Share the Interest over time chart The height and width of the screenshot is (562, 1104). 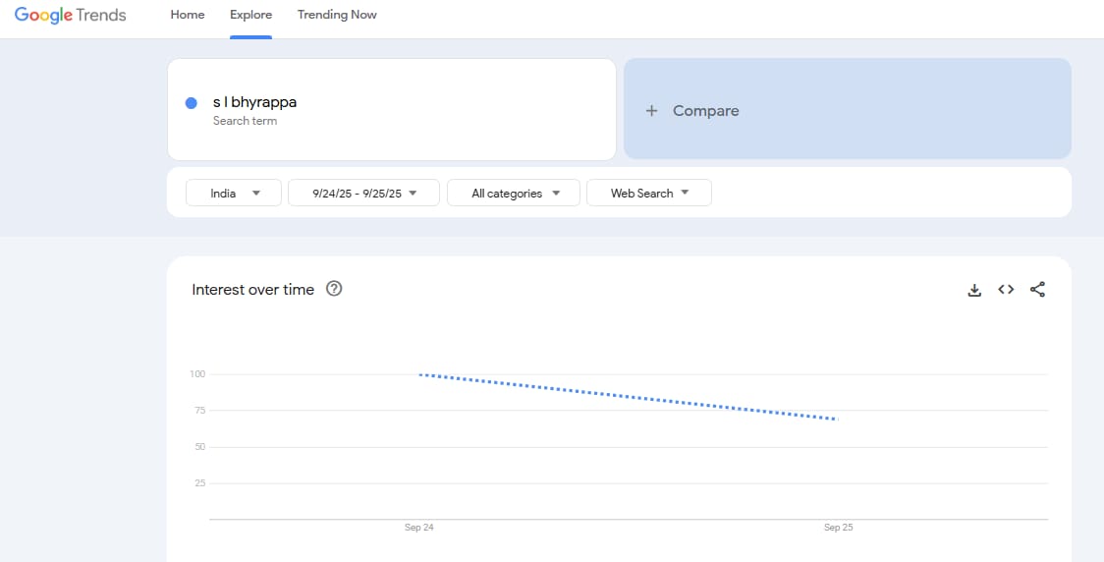(1038, 290)
